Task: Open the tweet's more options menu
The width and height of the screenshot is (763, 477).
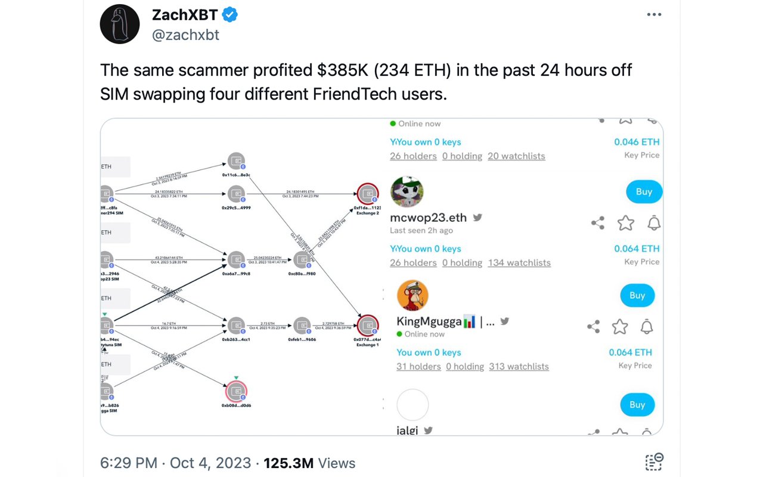Action: pos(654,14)
